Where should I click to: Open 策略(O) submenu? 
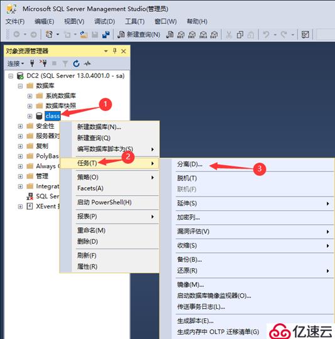tap(109, 177)
